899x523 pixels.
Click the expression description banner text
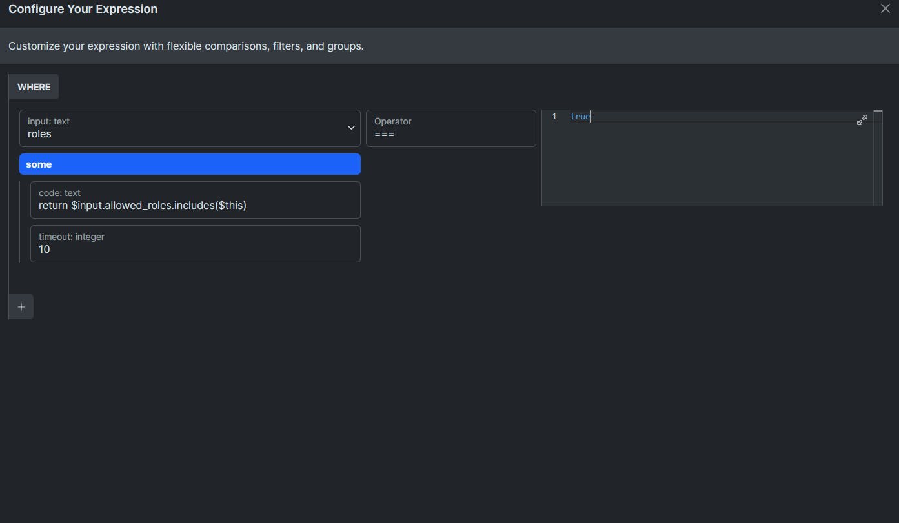coord(186,46)
